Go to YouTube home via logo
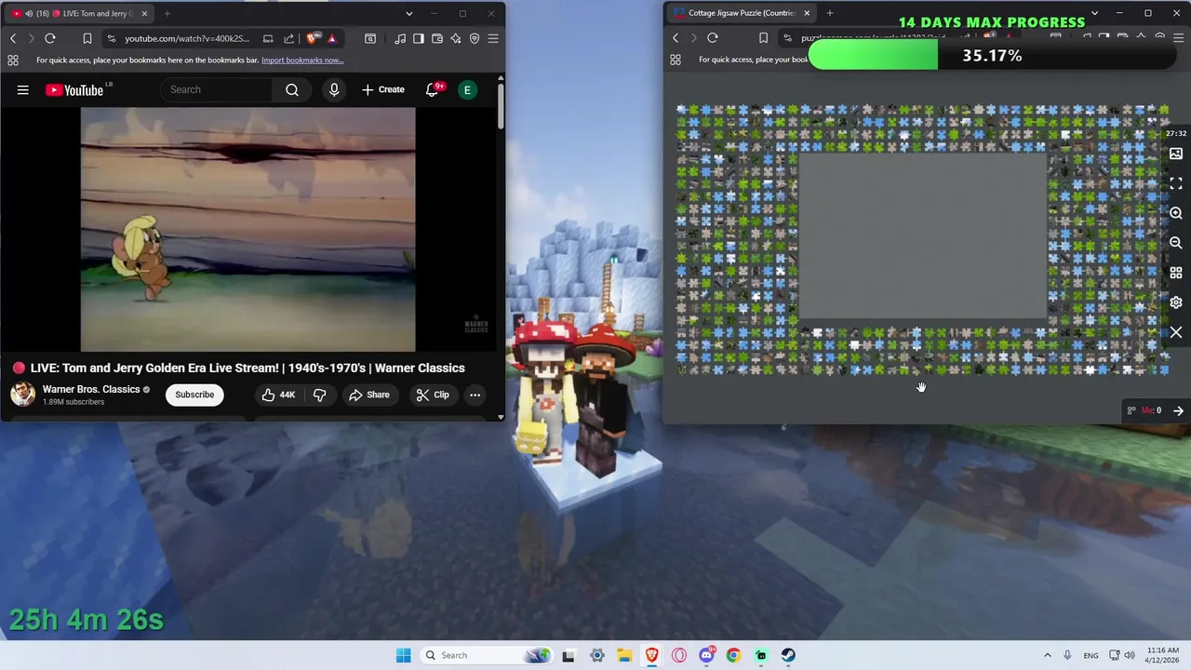 click(x=76, y=89)
